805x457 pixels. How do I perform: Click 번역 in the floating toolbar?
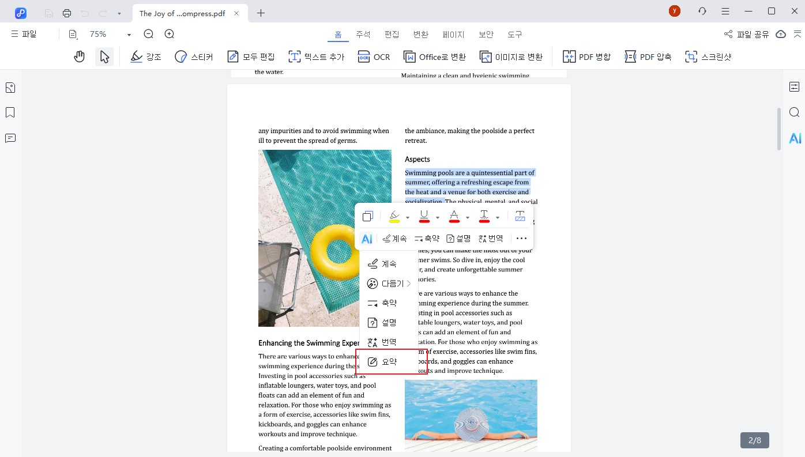(x=491, y=238)
